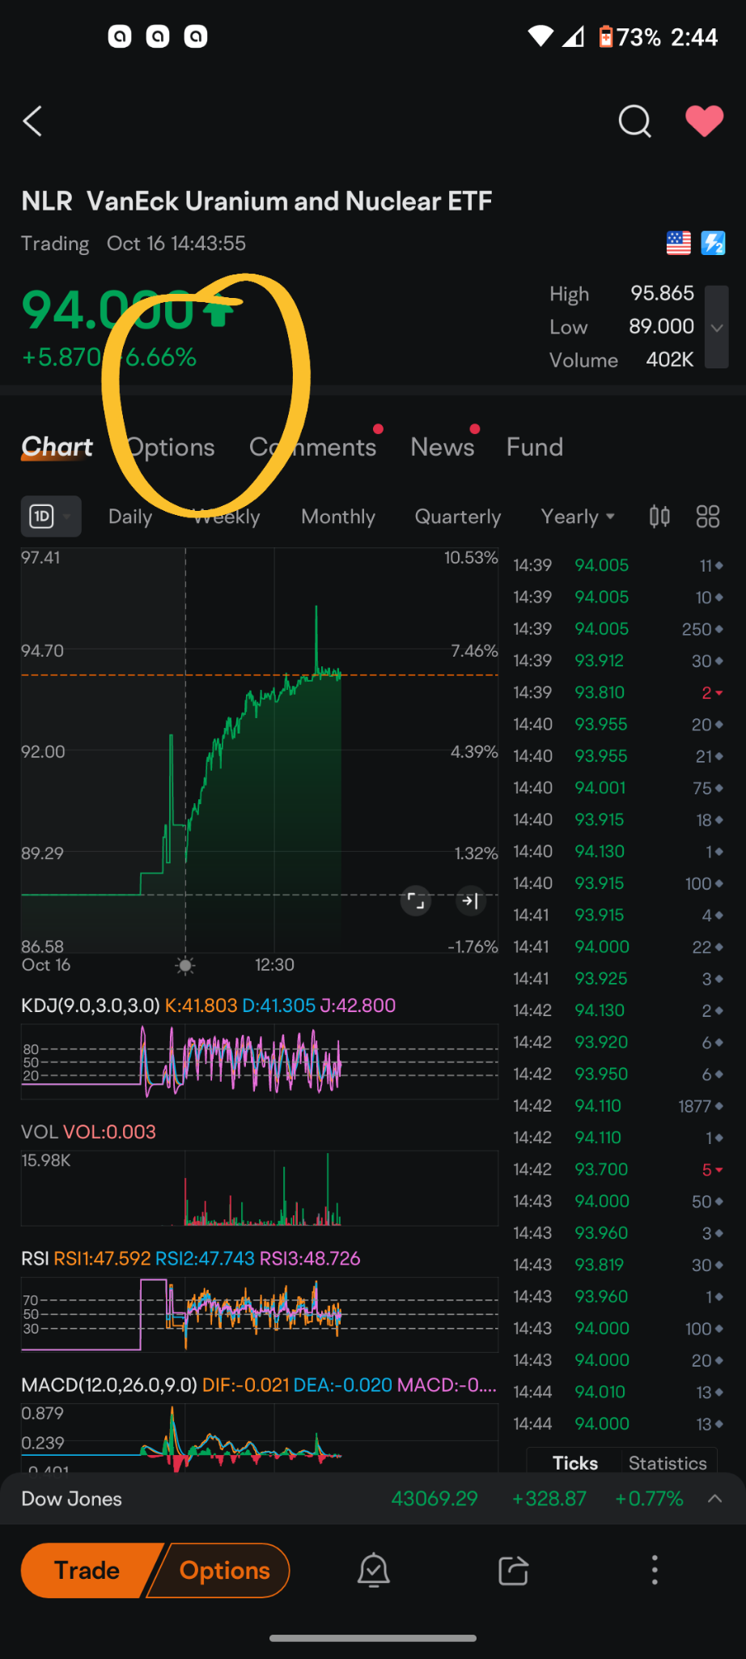
Task: Tap the battery status icon
Action: click(605, 36)
